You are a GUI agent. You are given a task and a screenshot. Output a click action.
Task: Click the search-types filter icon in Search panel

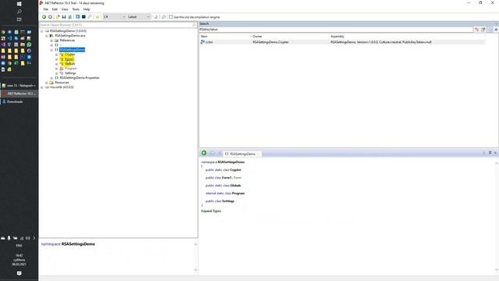click(x=476, y=30)
